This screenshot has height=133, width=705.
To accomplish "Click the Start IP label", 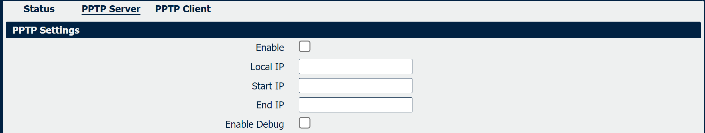I will click(268, 86).
